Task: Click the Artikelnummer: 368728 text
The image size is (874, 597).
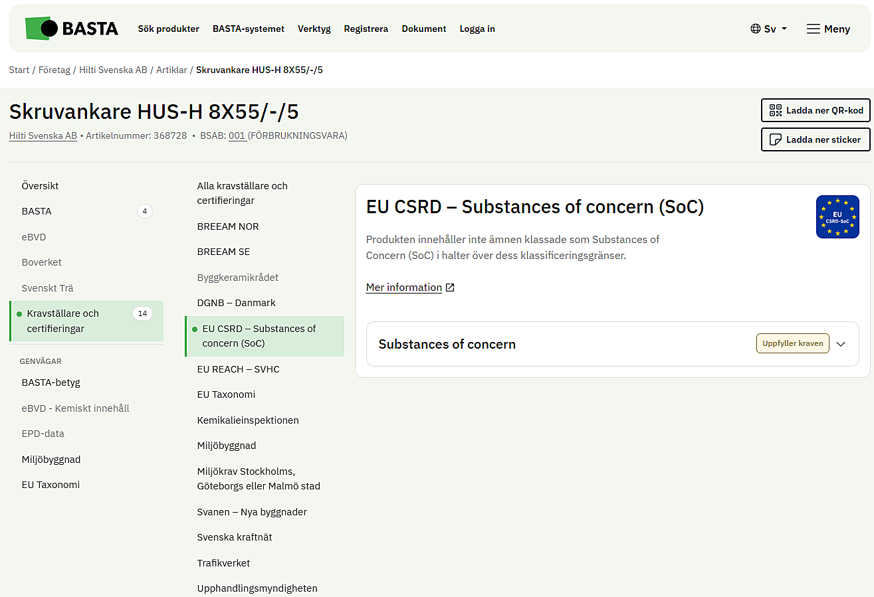Action: pos(136,135)
